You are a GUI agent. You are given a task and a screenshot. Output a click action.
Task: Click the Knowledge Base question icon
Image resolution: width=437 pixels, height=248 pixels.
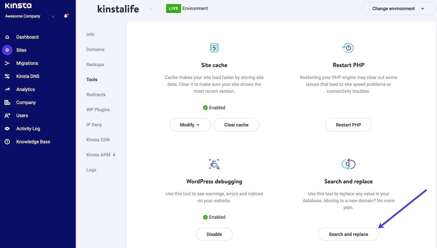tap(7, 142)
